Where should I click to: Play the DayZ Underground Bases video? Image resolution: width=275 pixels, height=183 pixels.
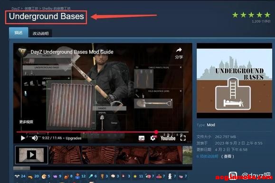23,138
